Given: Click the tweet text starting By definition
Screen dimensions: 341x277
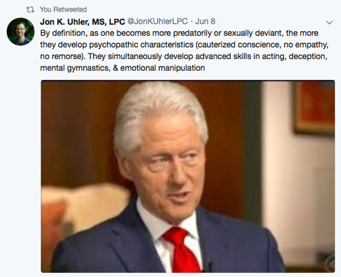Looking at the screenshot, I should pyautogui.click(x=184, y=50).
